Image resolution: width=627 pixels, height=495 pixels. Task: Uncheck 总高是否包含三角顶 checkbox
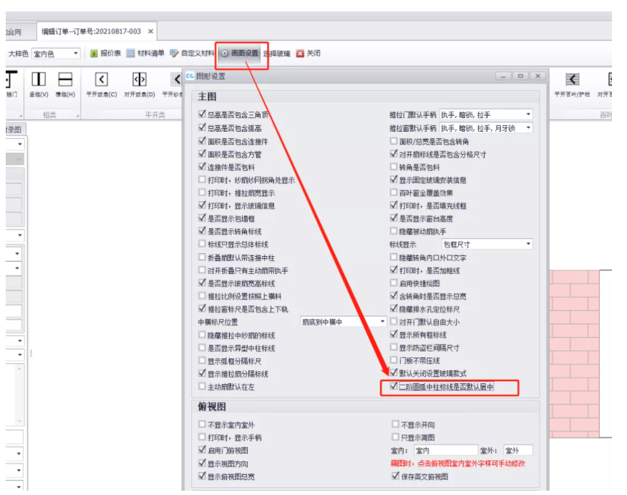(202, 115)
